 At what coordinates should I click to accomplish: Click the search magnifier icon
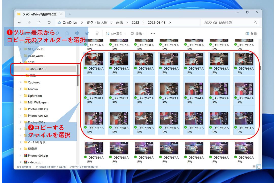[256, 23]
